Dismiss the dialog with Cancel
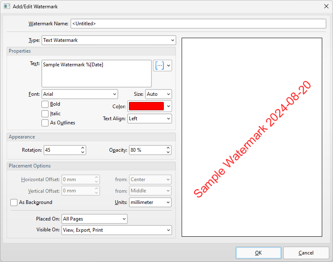This screenshot has width=333, height=262. click(x=306, y=252)
